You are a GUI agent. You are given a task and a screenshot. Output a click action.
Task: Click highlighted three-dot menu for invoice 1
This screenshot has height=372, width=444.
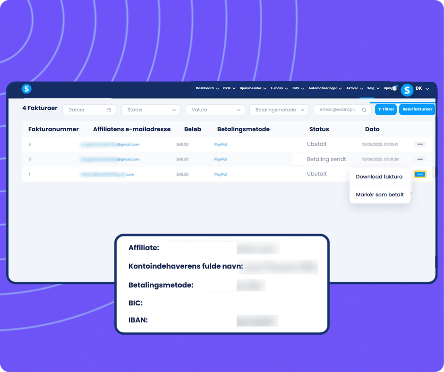[420, 174]
